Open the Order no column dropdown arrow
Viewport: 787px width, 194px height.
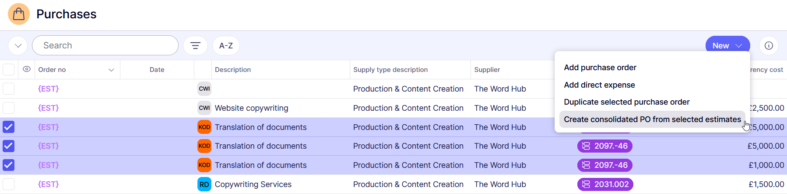pyautogui.click(x=111, y=70)
